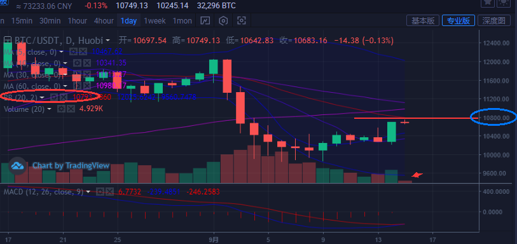Click the high price 高=10749.13

pyautogui.click(x=196, y=41)
